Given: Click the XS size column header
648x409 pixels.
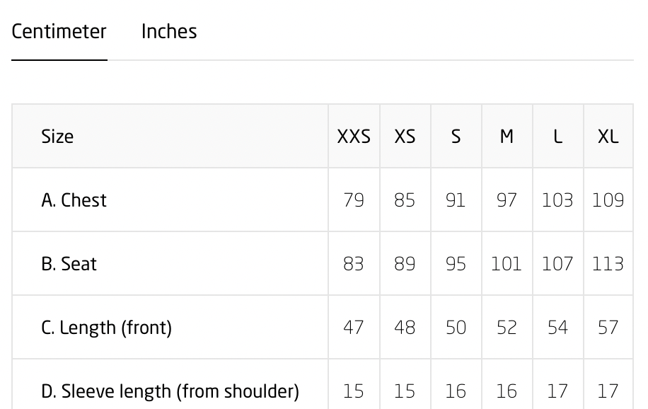Looking at the screenshot, I should 405,137.
